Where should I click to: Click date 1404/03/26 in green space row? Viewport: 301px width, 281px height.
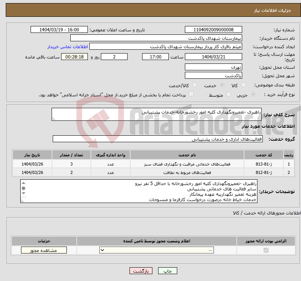point(32,164)
